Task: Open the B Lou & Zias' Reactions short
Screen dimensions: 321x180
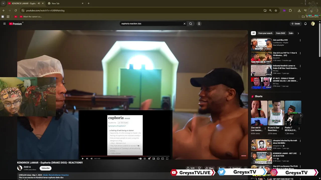Action: 276,113
